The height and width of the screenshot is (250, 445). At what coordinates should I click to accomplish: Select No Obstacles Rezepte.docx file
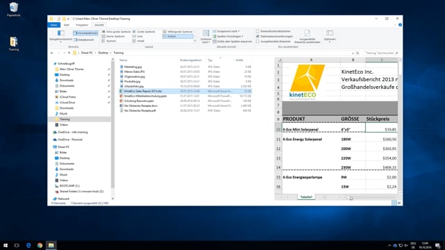140,106
